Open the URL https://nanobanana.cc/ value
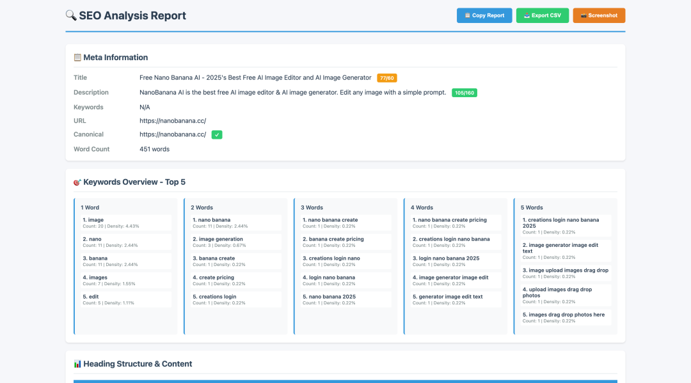Viewport: 691px width, 383px height. (173, 121)
